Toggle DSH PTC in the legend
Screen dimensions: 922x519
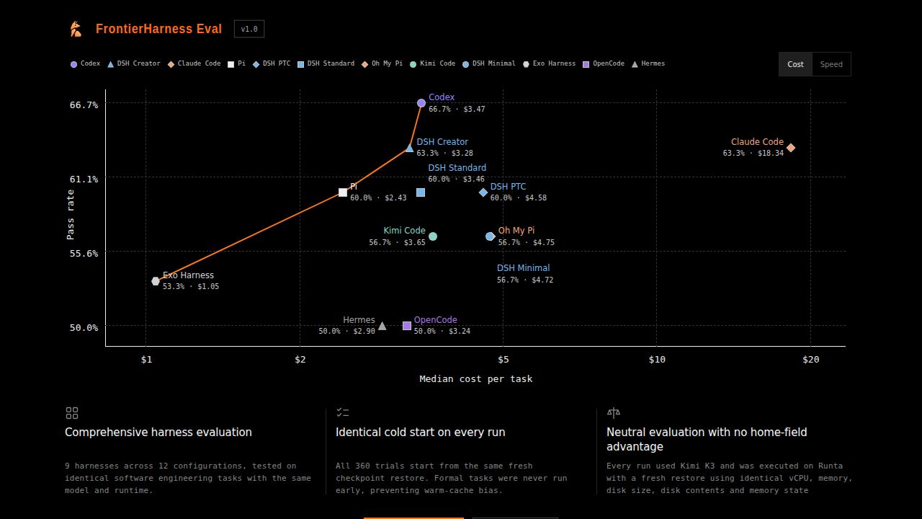(x=272, y=63)
